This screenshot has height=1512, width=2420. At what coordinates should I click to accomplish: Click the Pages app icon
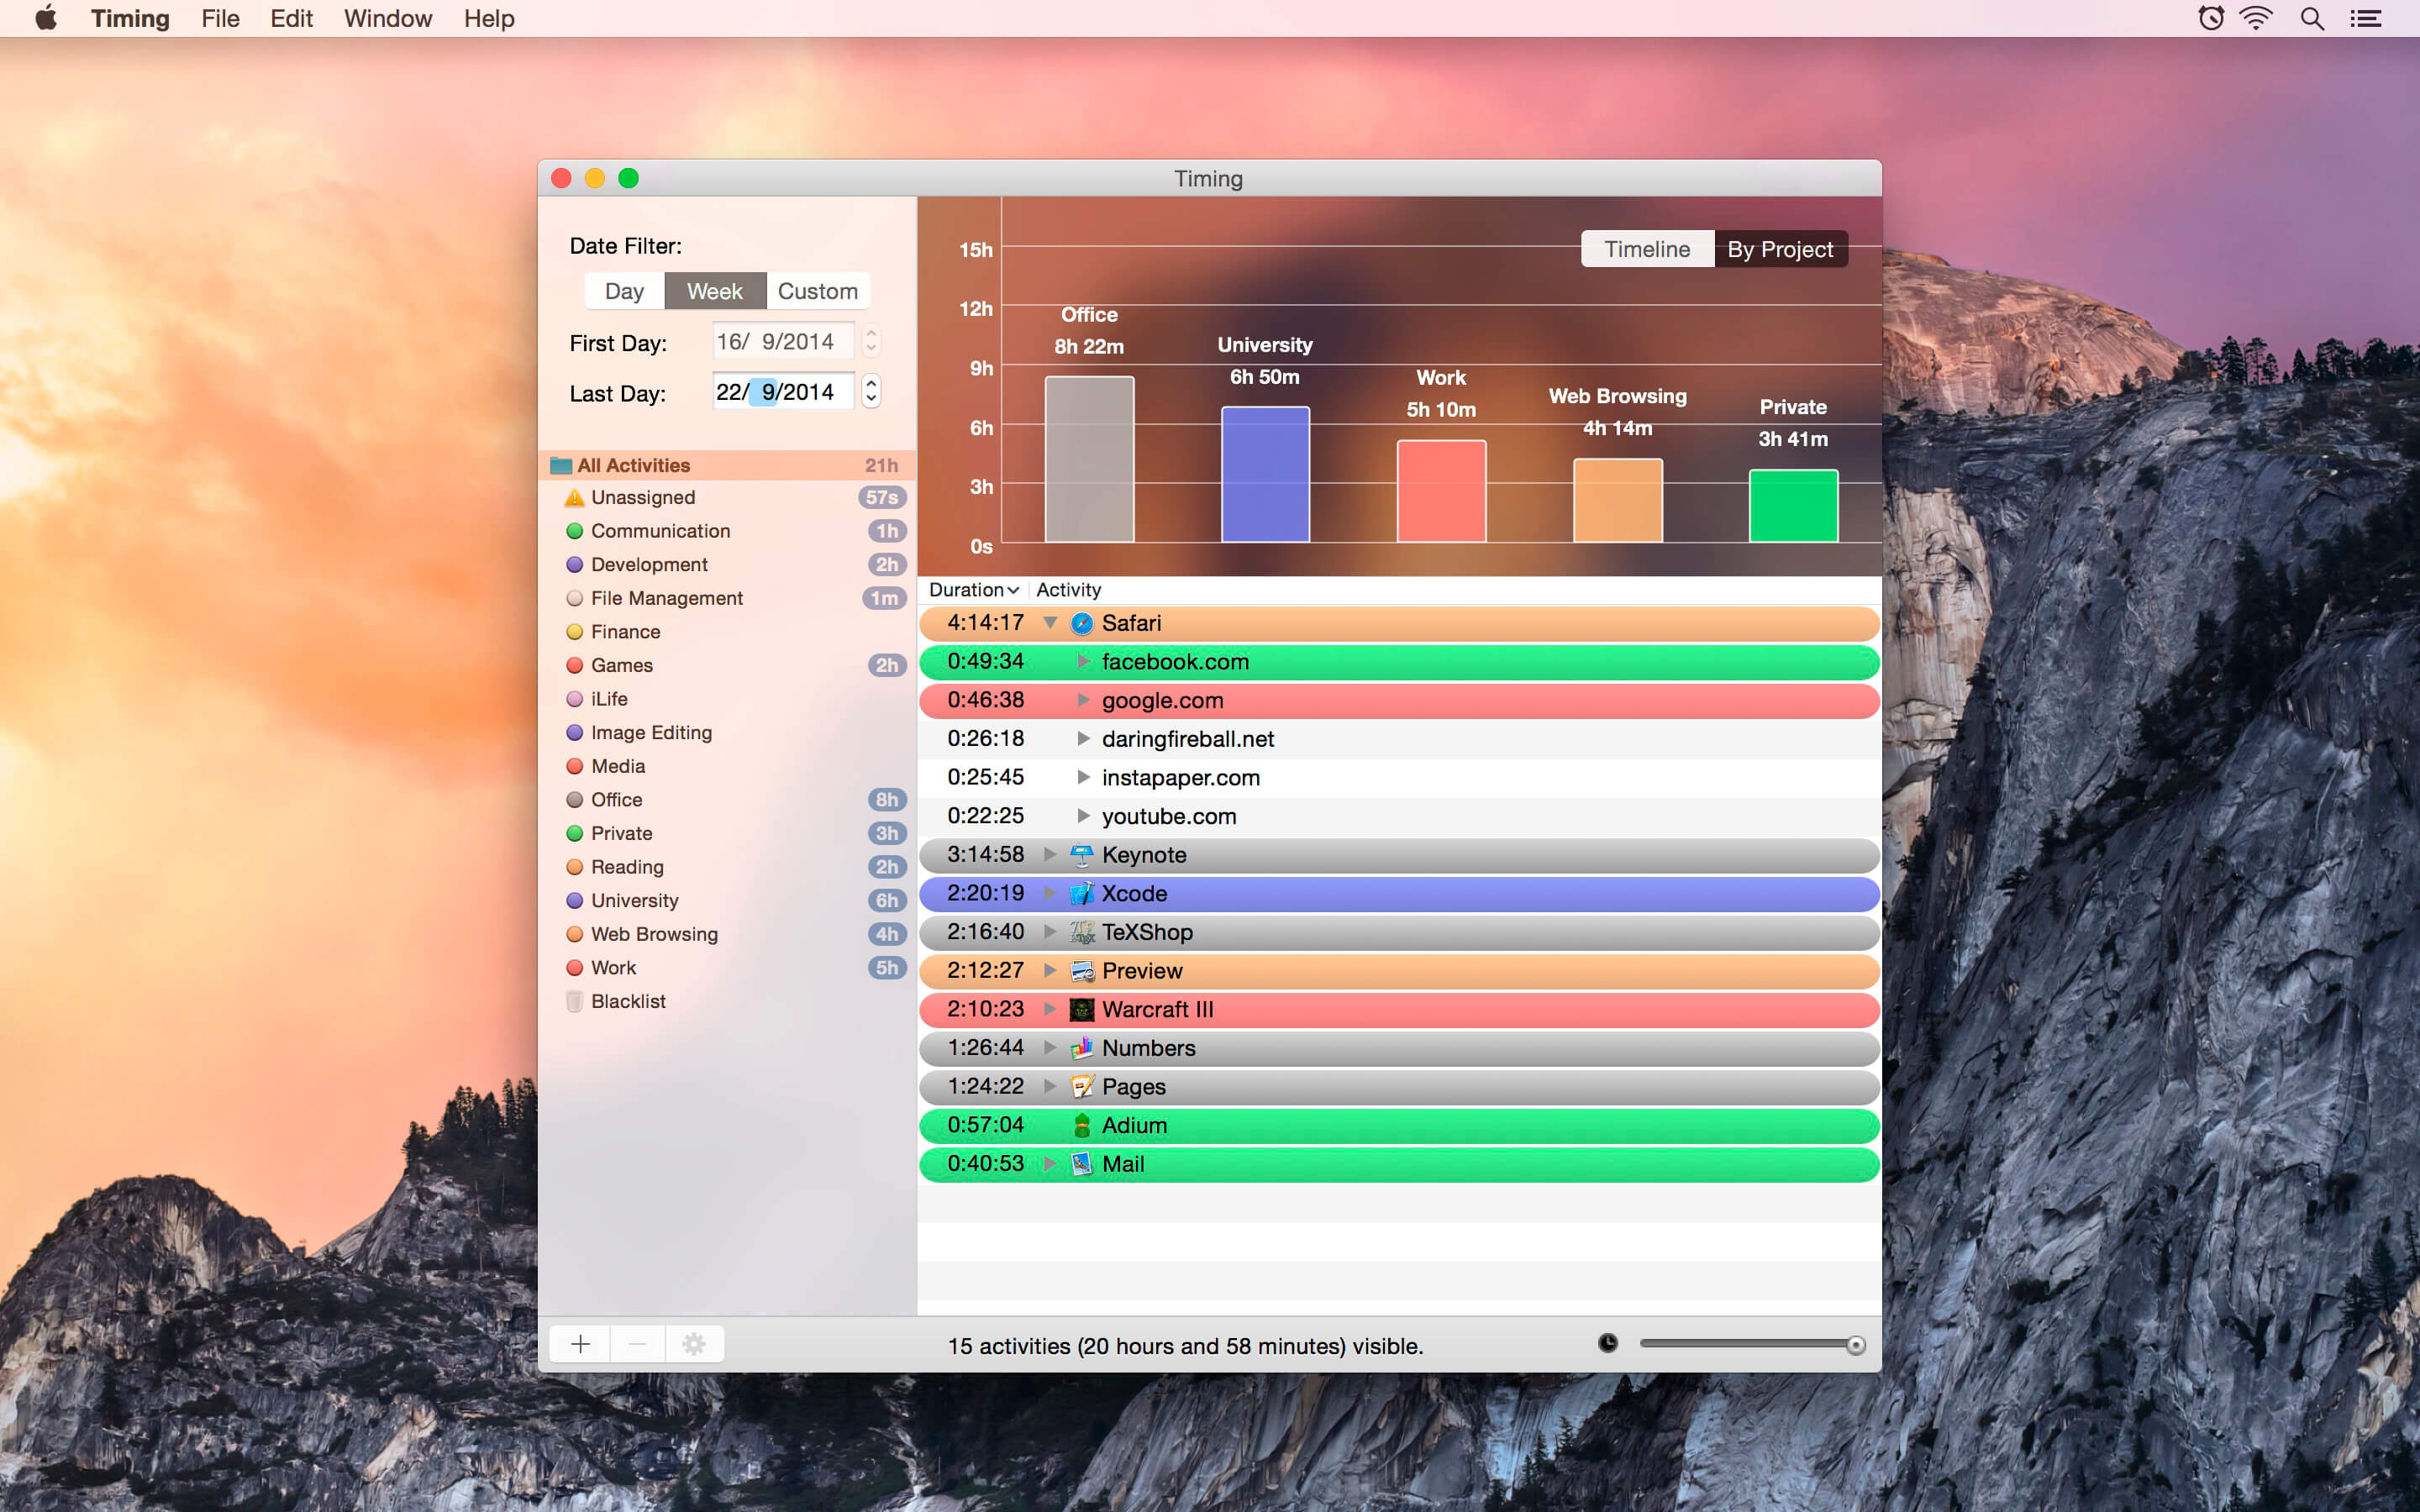tap(1081, 1087)
